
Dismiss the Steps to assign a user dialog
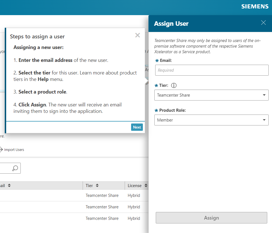[137, 35]
